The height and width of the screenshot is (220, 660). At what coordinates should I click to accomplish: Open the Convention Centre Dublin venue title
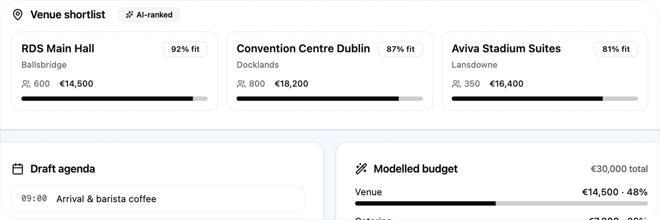[x=303, y=49]
